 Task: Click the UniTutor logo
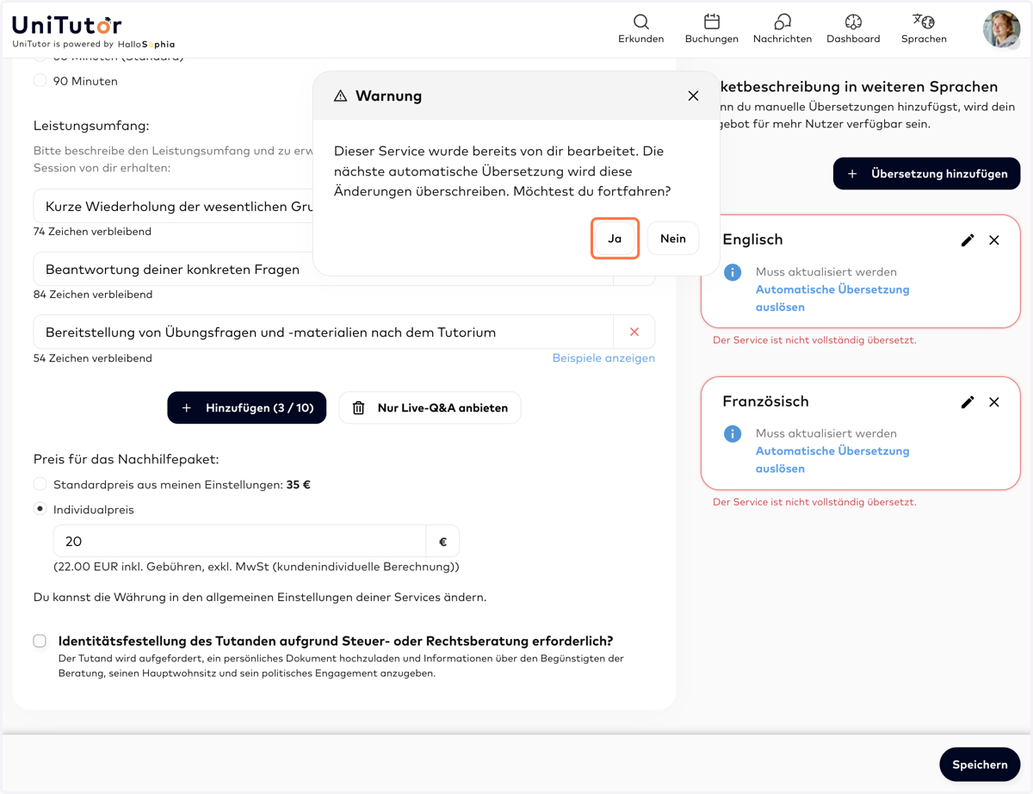tap(67, 25)
